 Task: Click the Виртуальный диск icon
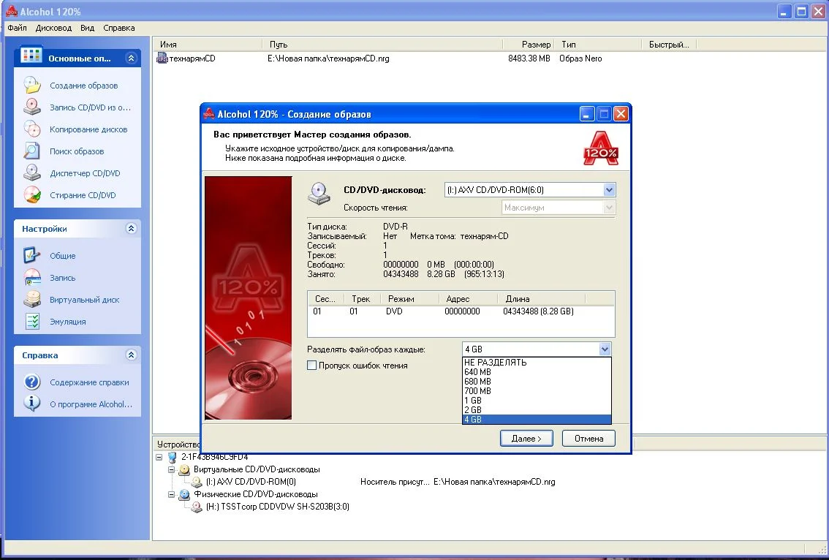32,299
